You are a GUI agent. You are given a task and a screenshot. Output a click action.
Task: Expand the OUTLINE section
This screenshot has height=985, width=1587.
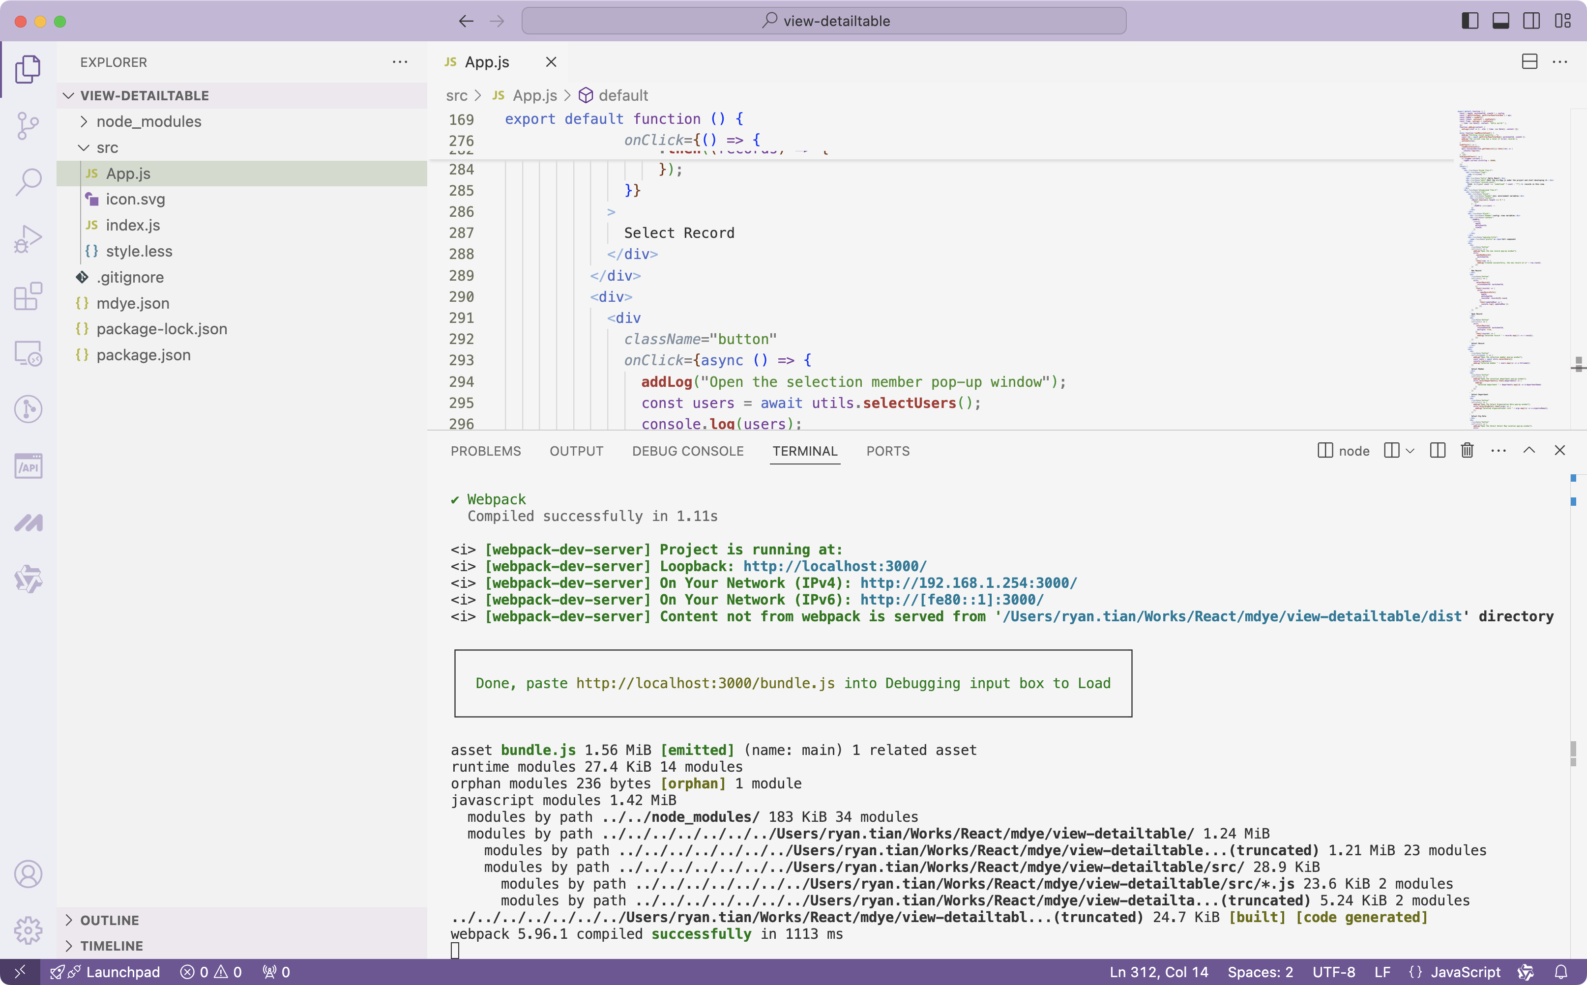[242, 920]
